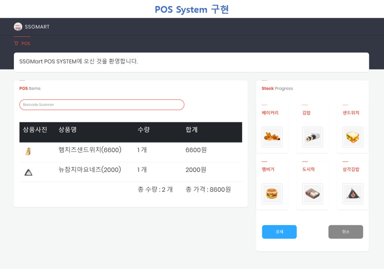Image resolution: width=384 pixels, height=269 pixels.
Task: Select the triangle kimbap (삼각김밥) image
Action: pyautogui.click(x=353, y=194)
